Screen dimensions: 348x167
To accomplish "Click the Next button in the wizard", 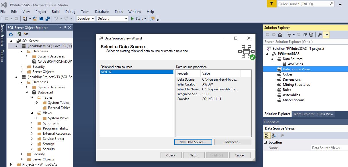I will 194,155.
